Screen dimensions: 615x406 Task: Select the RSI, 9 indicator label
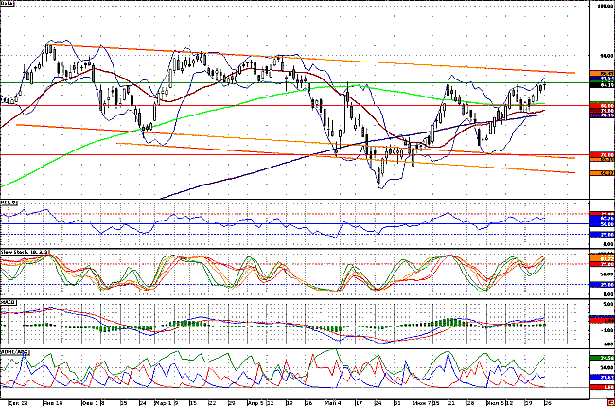coord(11,203)
